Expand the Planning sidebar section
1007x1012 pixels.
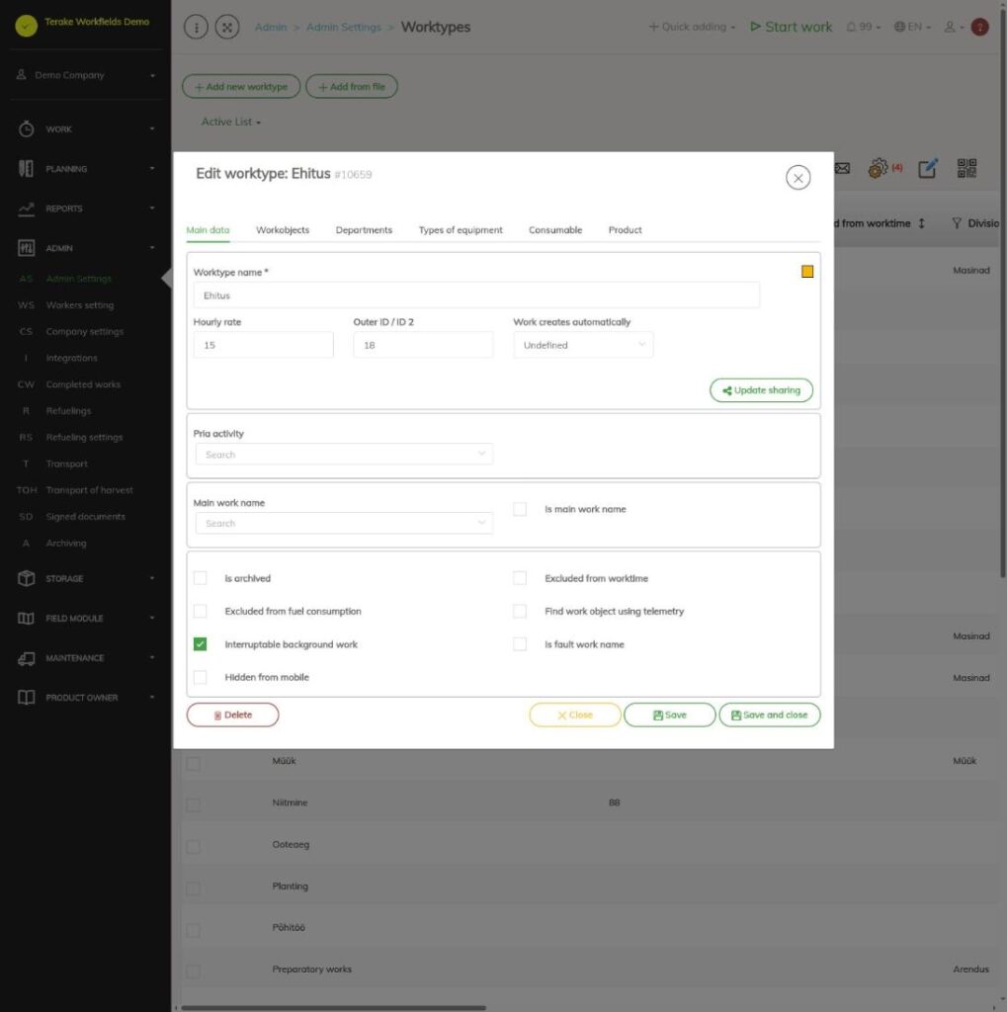pos(86,168)
